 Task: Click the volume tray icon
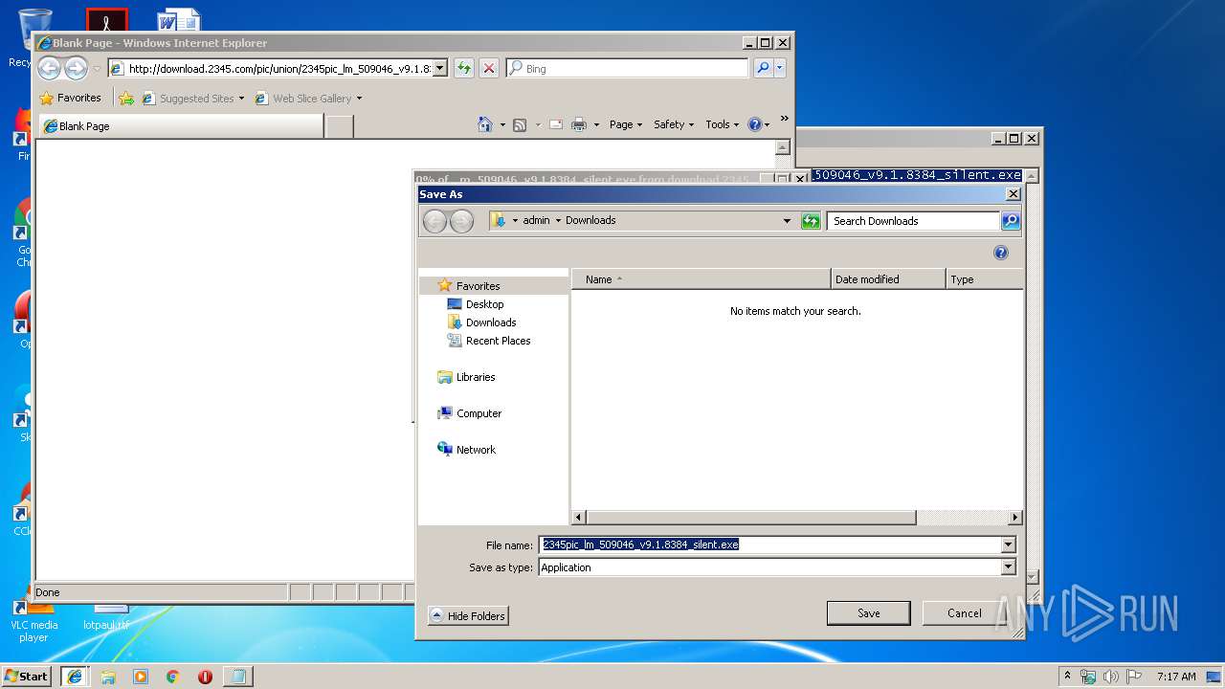click(x=1111, y=676)
